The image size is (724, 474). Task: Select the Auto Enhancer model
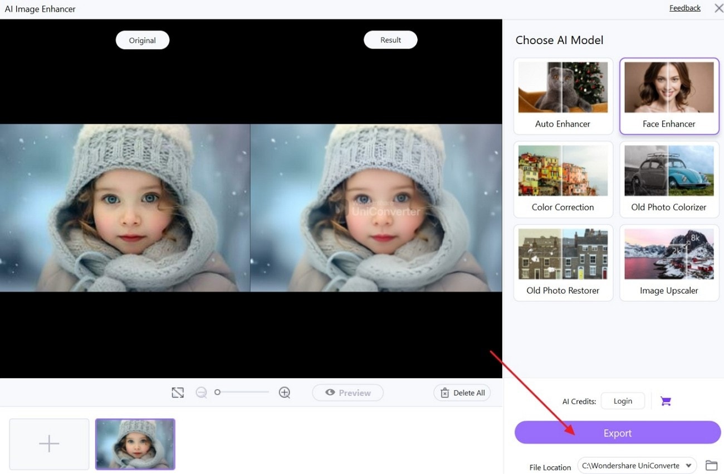563,96
